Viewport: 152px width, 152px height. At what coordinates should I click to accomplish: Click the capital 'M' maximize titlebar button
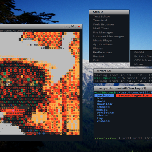point(73,27)
